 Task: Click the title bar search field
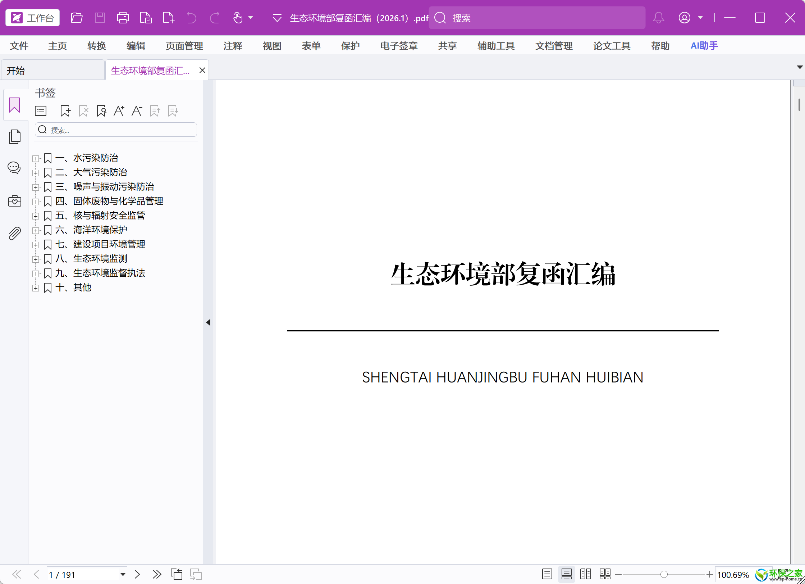[x=537, y=18]
